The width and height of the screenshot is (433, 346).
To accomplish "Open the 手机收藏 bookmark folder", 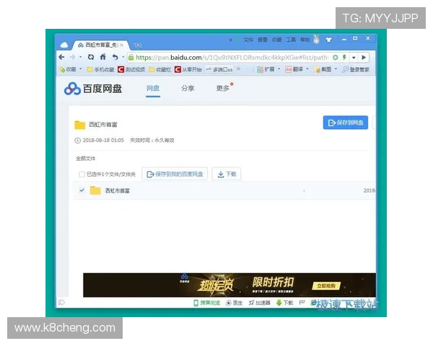I will tap(100, 69).
